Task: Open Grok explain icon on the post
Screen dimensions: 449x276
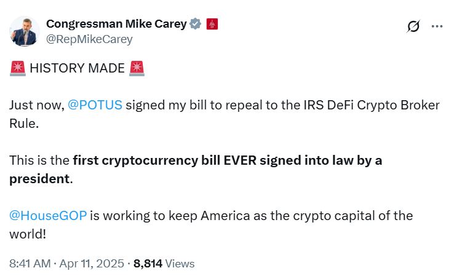Action: coord(413,26)
